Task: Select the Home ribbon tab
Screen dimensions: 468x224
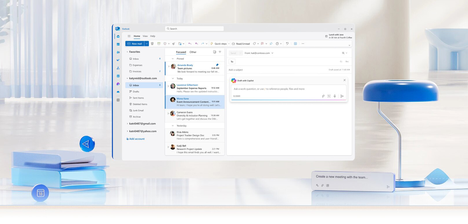Action: pos(137,36)
